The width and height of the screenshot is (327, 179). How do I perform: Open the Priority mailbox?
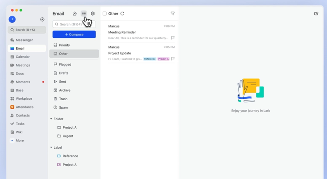64,45
